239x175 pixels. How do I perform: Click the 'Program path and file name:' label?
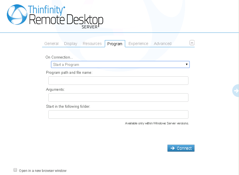point(69,73)
